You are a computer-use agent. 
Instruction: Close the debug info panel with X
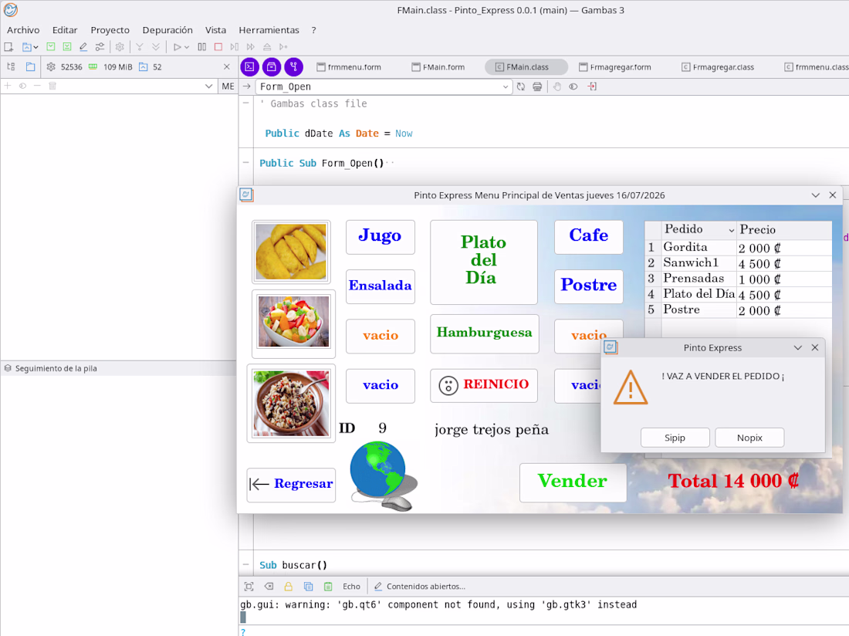click(226, 66)
